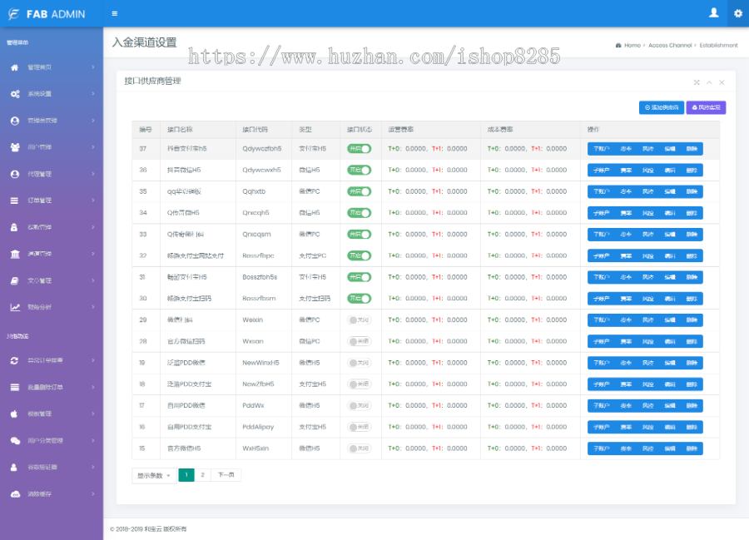This screenshot has width=749, height=540.
Task: Click the blue add supplier button
Action: 662,107
